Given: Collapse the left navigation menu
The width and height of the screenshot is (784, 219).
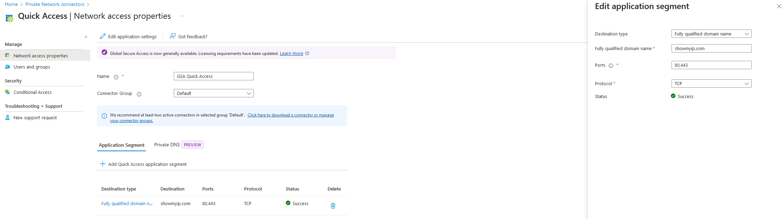Looking at the screenshot, I should tap(86, 37).
